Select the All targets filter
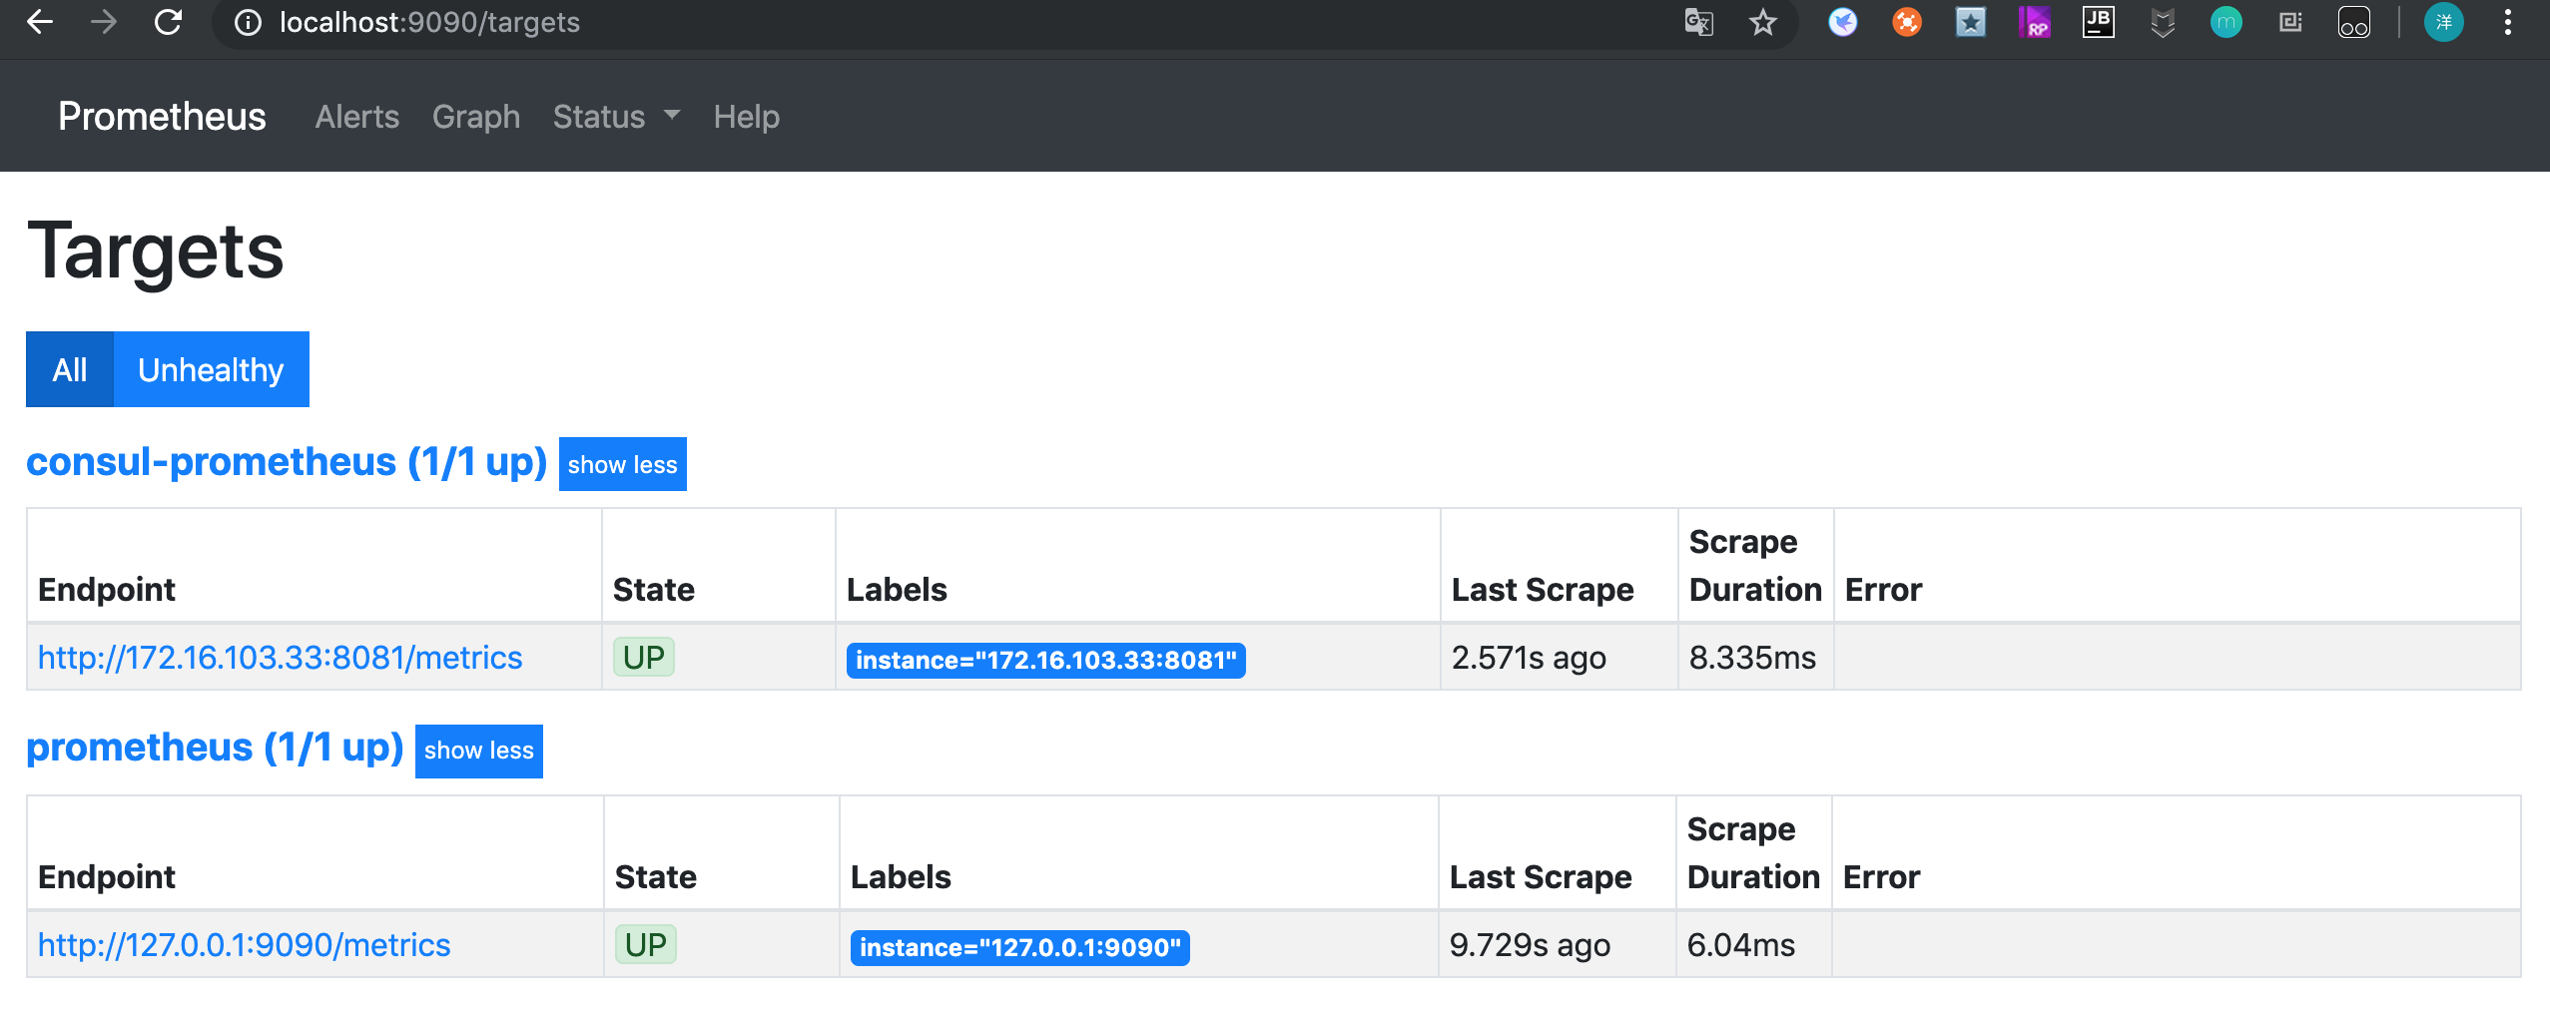Image resolution: width=2550 pixels, height=1012 pixels. (x=70, y=369)
